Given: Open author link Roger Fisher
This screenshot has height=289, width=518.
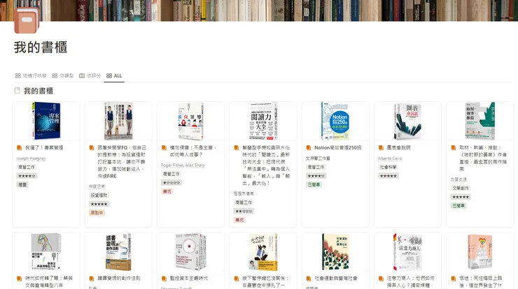Looking at the screenshot, I should 172,165.
